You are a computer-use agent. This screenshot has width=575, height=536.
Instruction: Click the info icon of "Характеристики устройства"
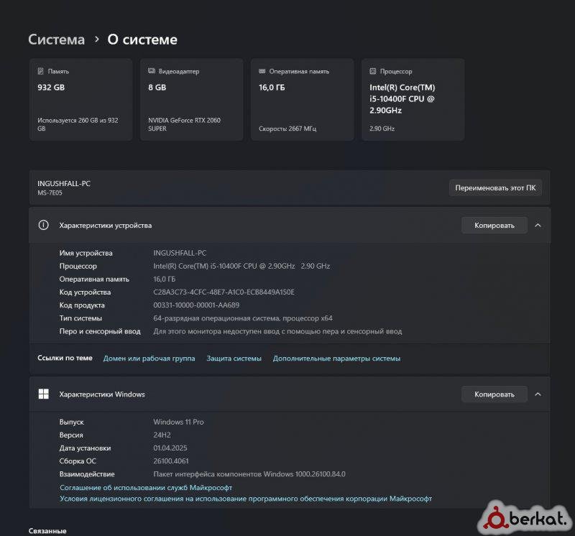click(43, 225)
